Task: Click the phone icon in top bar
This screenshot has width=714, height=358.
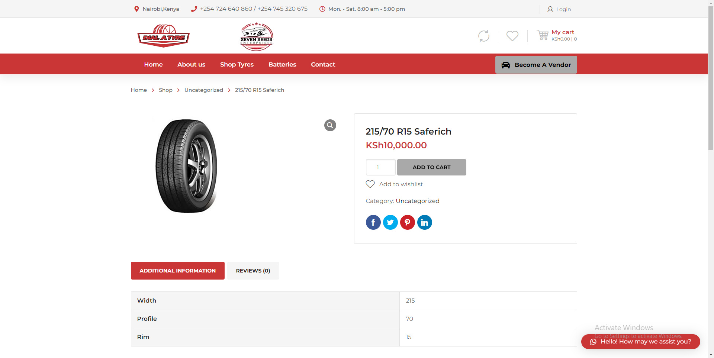Action: (x=194, y=9)
